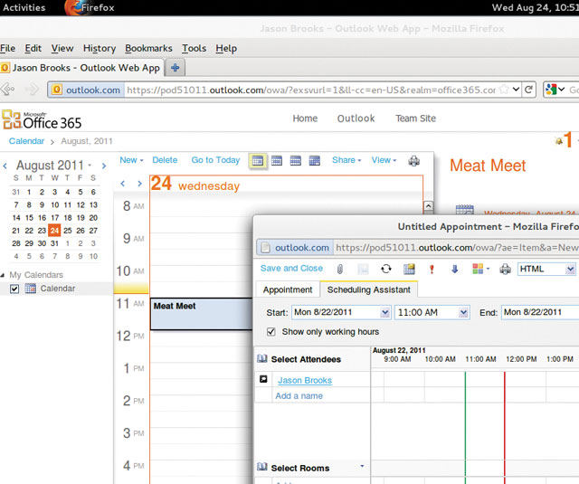Select August 25 in the mini calendar
Image resolution: width=579 pixels, height=484 pixels.
pyautogui.click(x=68, y=231)
